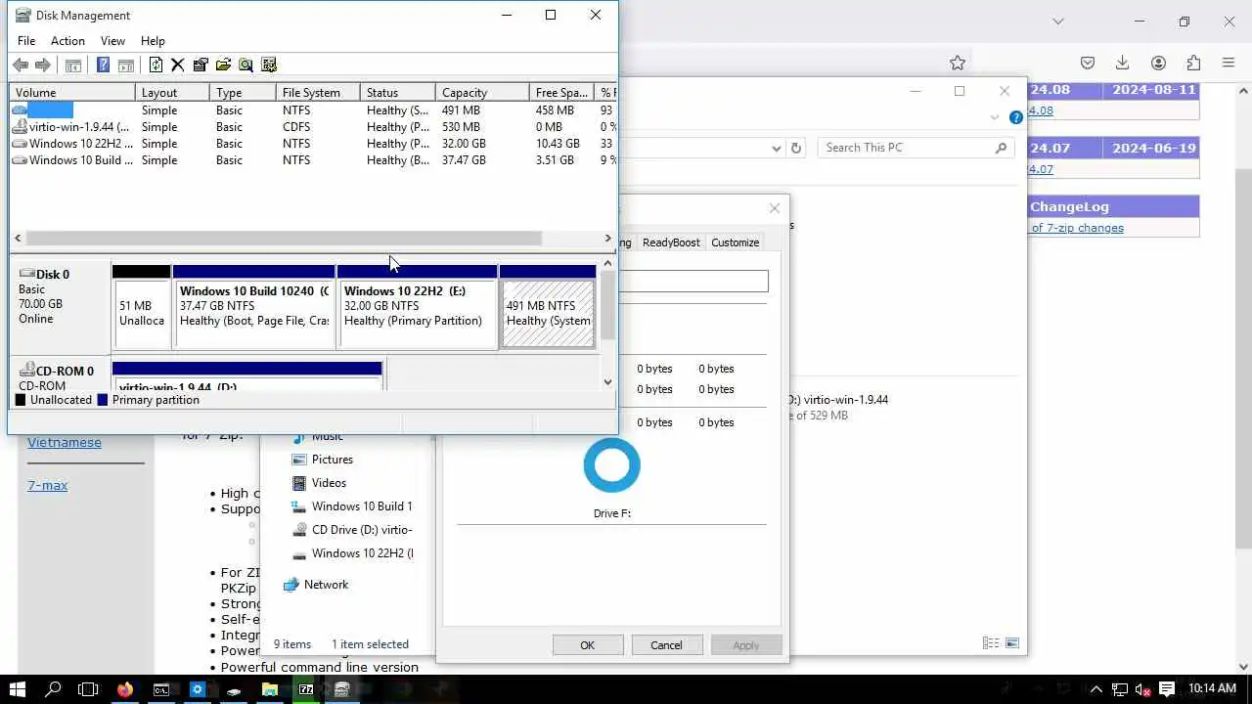The width and height of the screenshot is (1252, 704).
Task: Open the Windows Start button
Action: tap(17, 689)
